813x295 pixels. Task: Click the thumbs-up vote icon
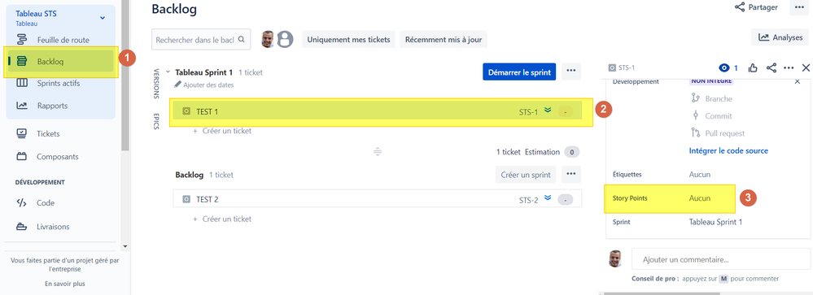pos(753,67)
